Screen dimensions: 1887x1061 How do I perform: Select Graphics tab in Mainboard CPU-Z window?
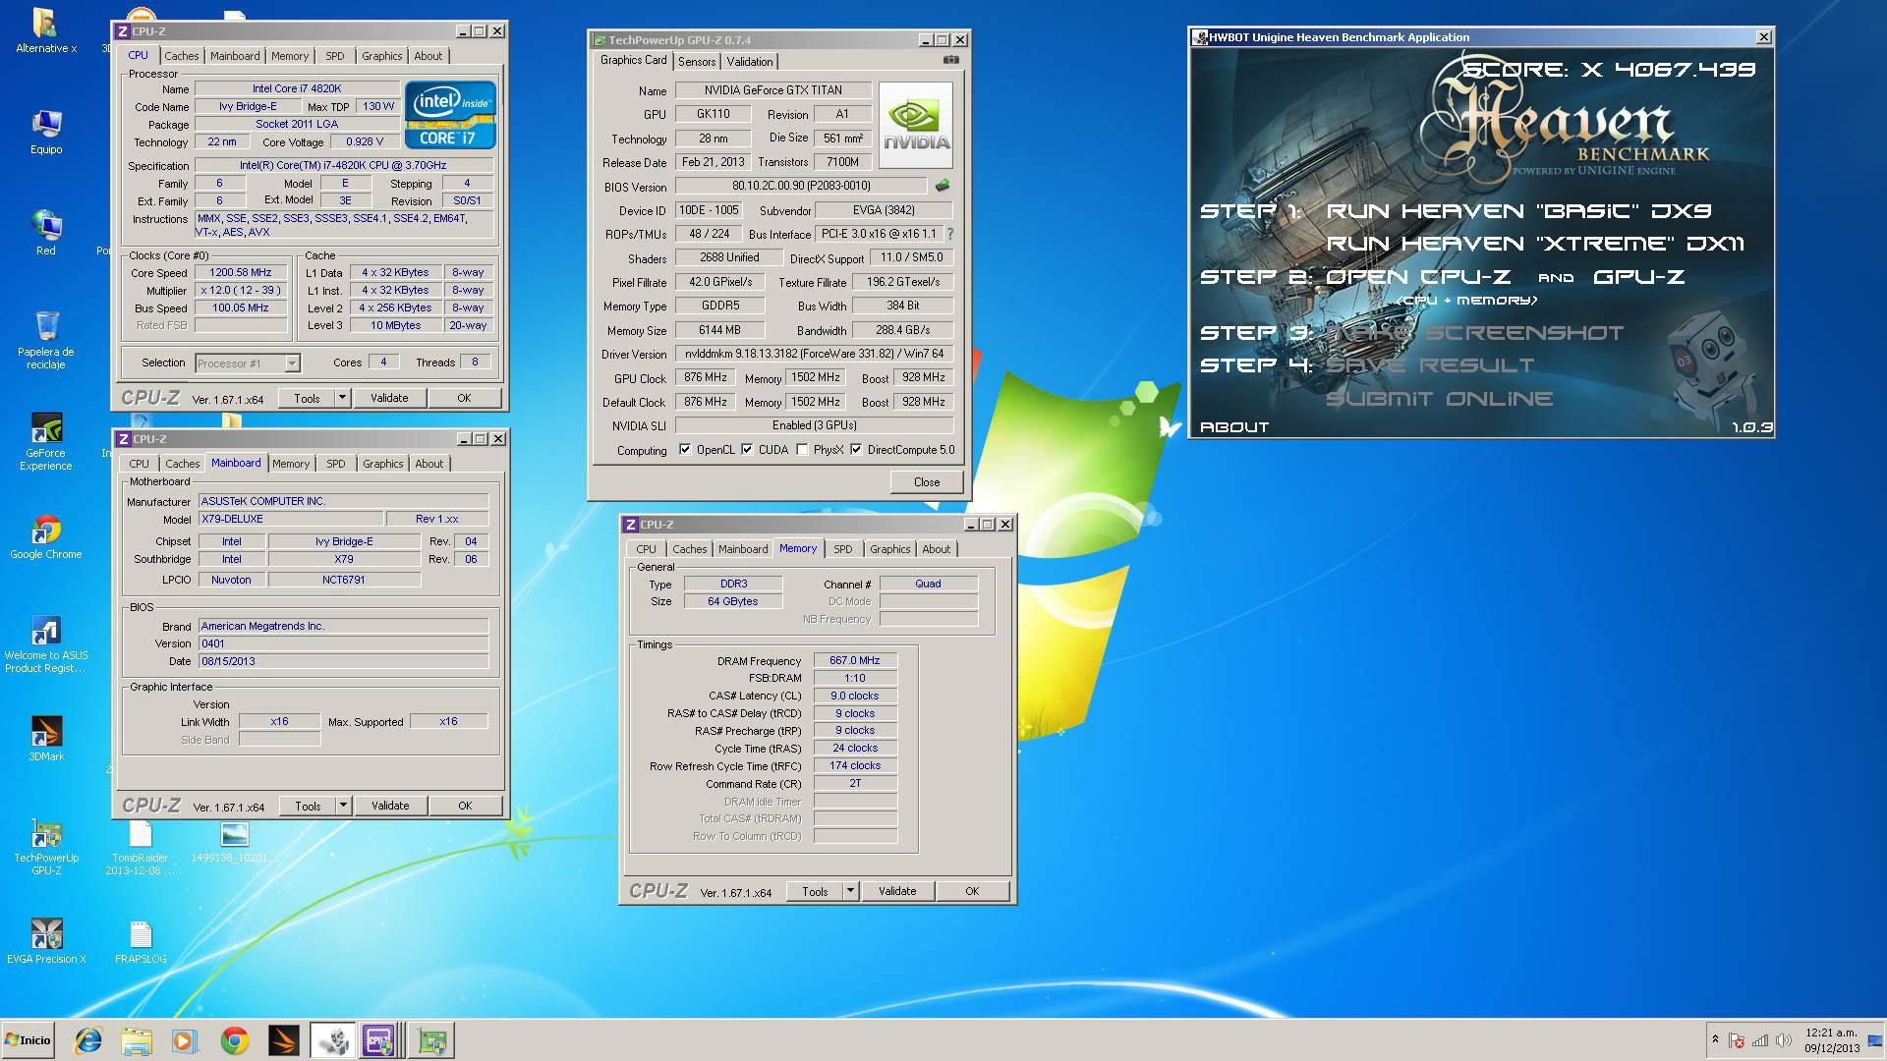pyautogui.click(x=382, y=464)
